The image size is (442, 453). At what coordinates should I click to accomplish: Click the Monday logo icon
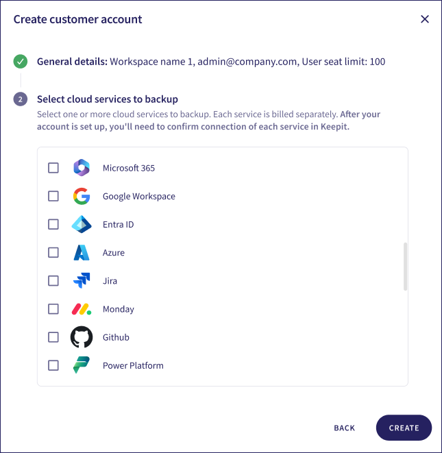(x=82, y=309)
